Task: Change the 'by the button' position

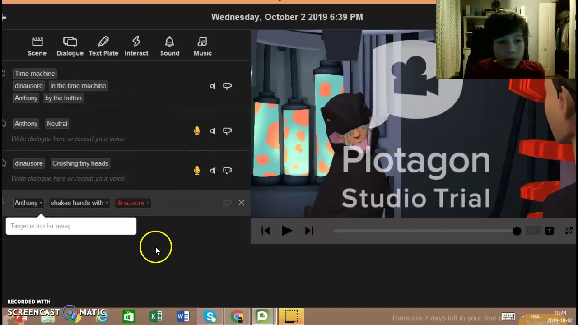Action: [63, 98]
